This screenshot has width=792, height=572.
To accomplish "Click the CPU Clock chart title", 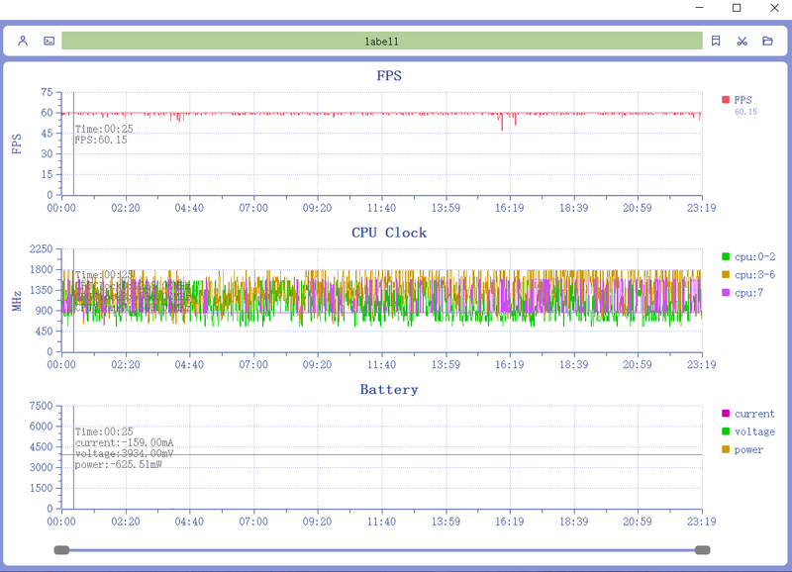I will click(x=389, y=233).
